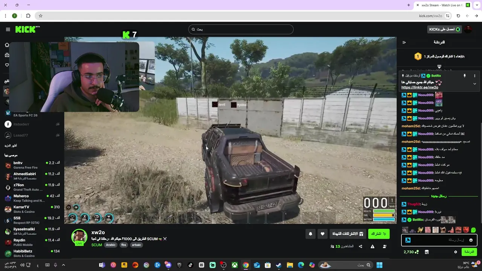Click the blue hammer badge in chat input
The height and width of the screenshot is (271, 482).
pos(408,240)
